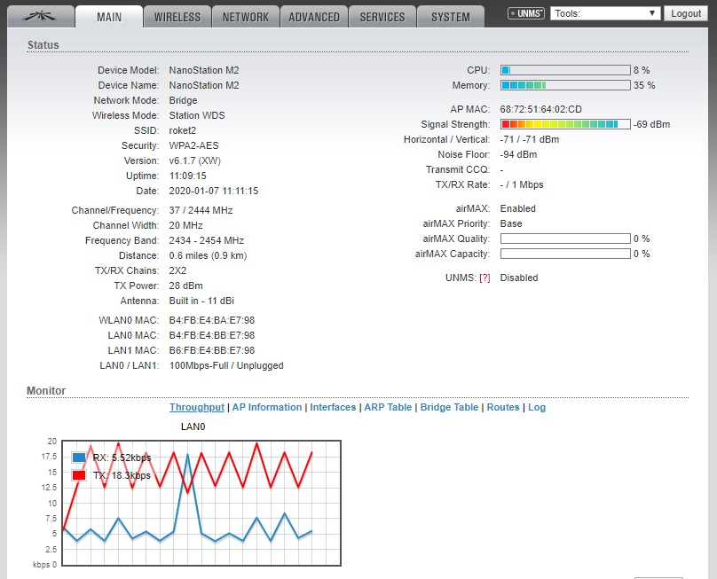
Task: Click the Memory percentage 35 %
Action: coord(644,85)
